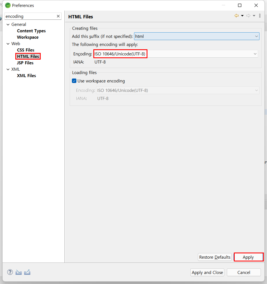
Task: Open JSP Files preference page
Action: [x=25, y=63]
